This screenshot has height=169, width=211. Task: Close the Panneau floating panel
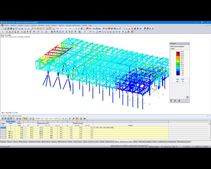pyautogui.click(x=189, y=43)
